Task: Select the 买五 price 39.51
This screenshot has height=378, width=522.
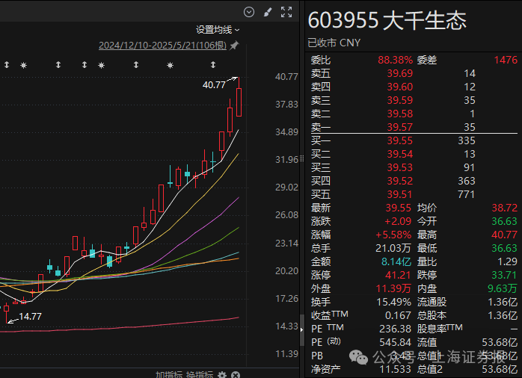Action: [x=400, y=194]
